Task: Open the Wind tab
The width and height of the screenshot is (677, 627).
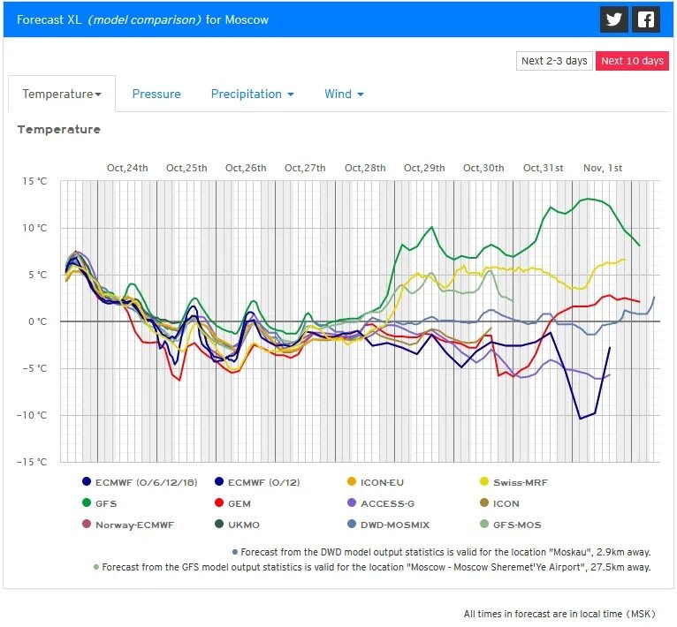Action: point(344,94)
